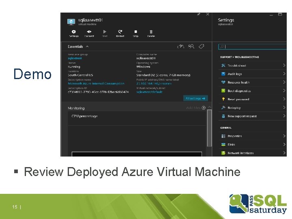
Task: Focus the Settings search field
Action: [252, 47]
